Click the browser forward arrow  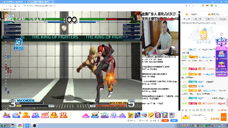tap(6, 6)
